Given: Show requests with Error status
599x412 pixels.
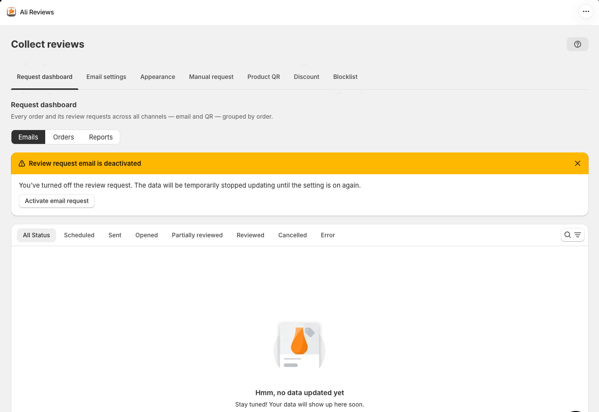Looking at the screenshot, I should (x=328, y=235).
